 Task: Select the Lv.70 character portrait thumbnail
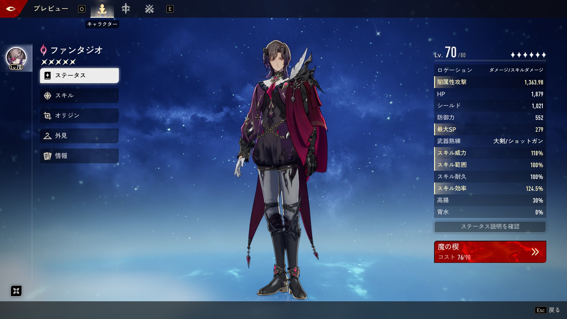pos(16,58)
